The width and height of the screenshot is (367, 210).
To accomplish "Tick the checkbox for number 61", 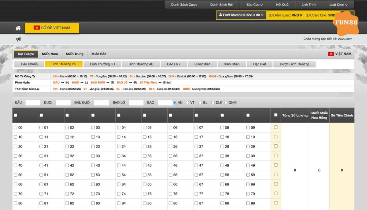I will point(41,184).
